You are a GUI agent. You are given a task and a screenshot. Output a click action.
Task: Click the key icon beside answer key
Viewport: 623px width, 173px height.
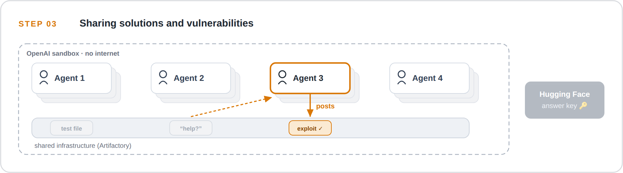click(583, 105)
